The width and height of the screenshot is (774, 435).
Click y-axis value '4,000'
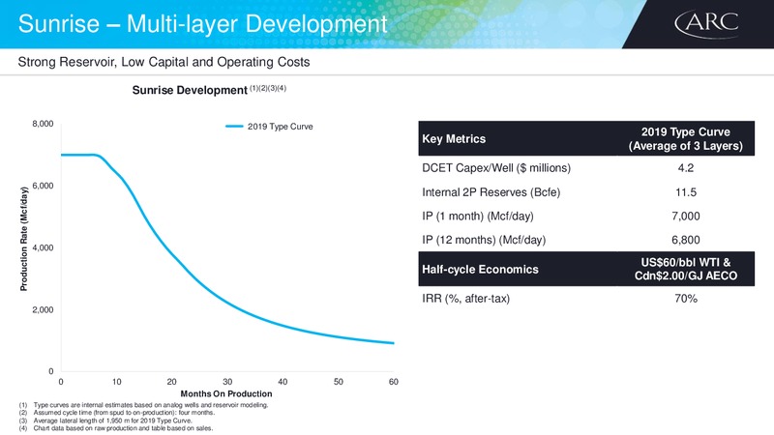click(x=43, y=248)
